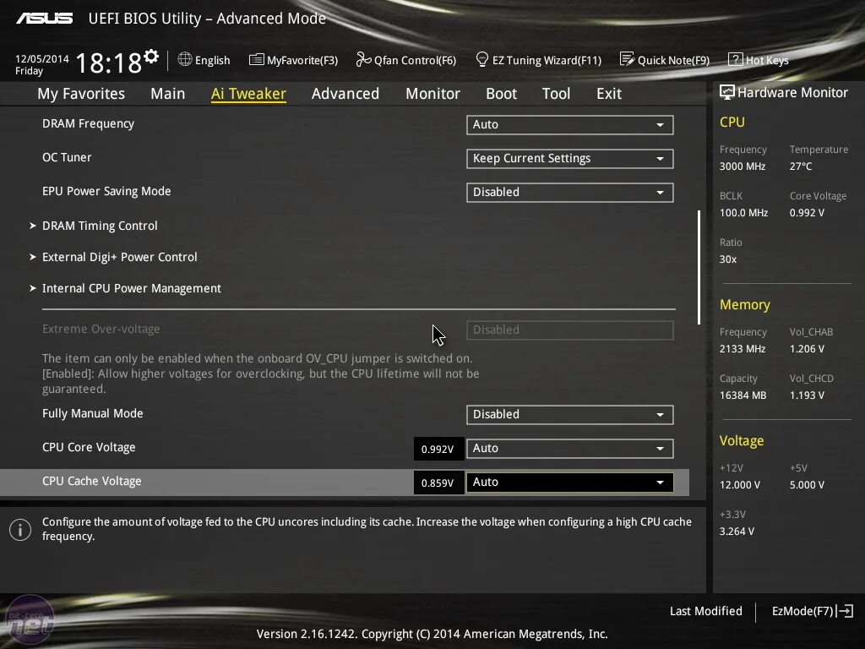Viewport: 865px width, 649px height.
Task: Click the settings gear beside the clock
Action: 151,57
